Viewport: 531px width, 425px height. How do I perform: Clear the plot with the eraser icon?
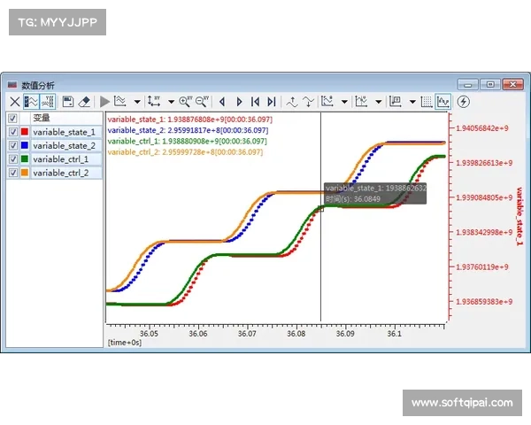click(x=84, y=102)
